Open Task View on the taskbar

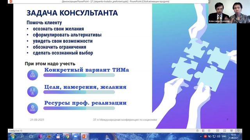[31, 136]
